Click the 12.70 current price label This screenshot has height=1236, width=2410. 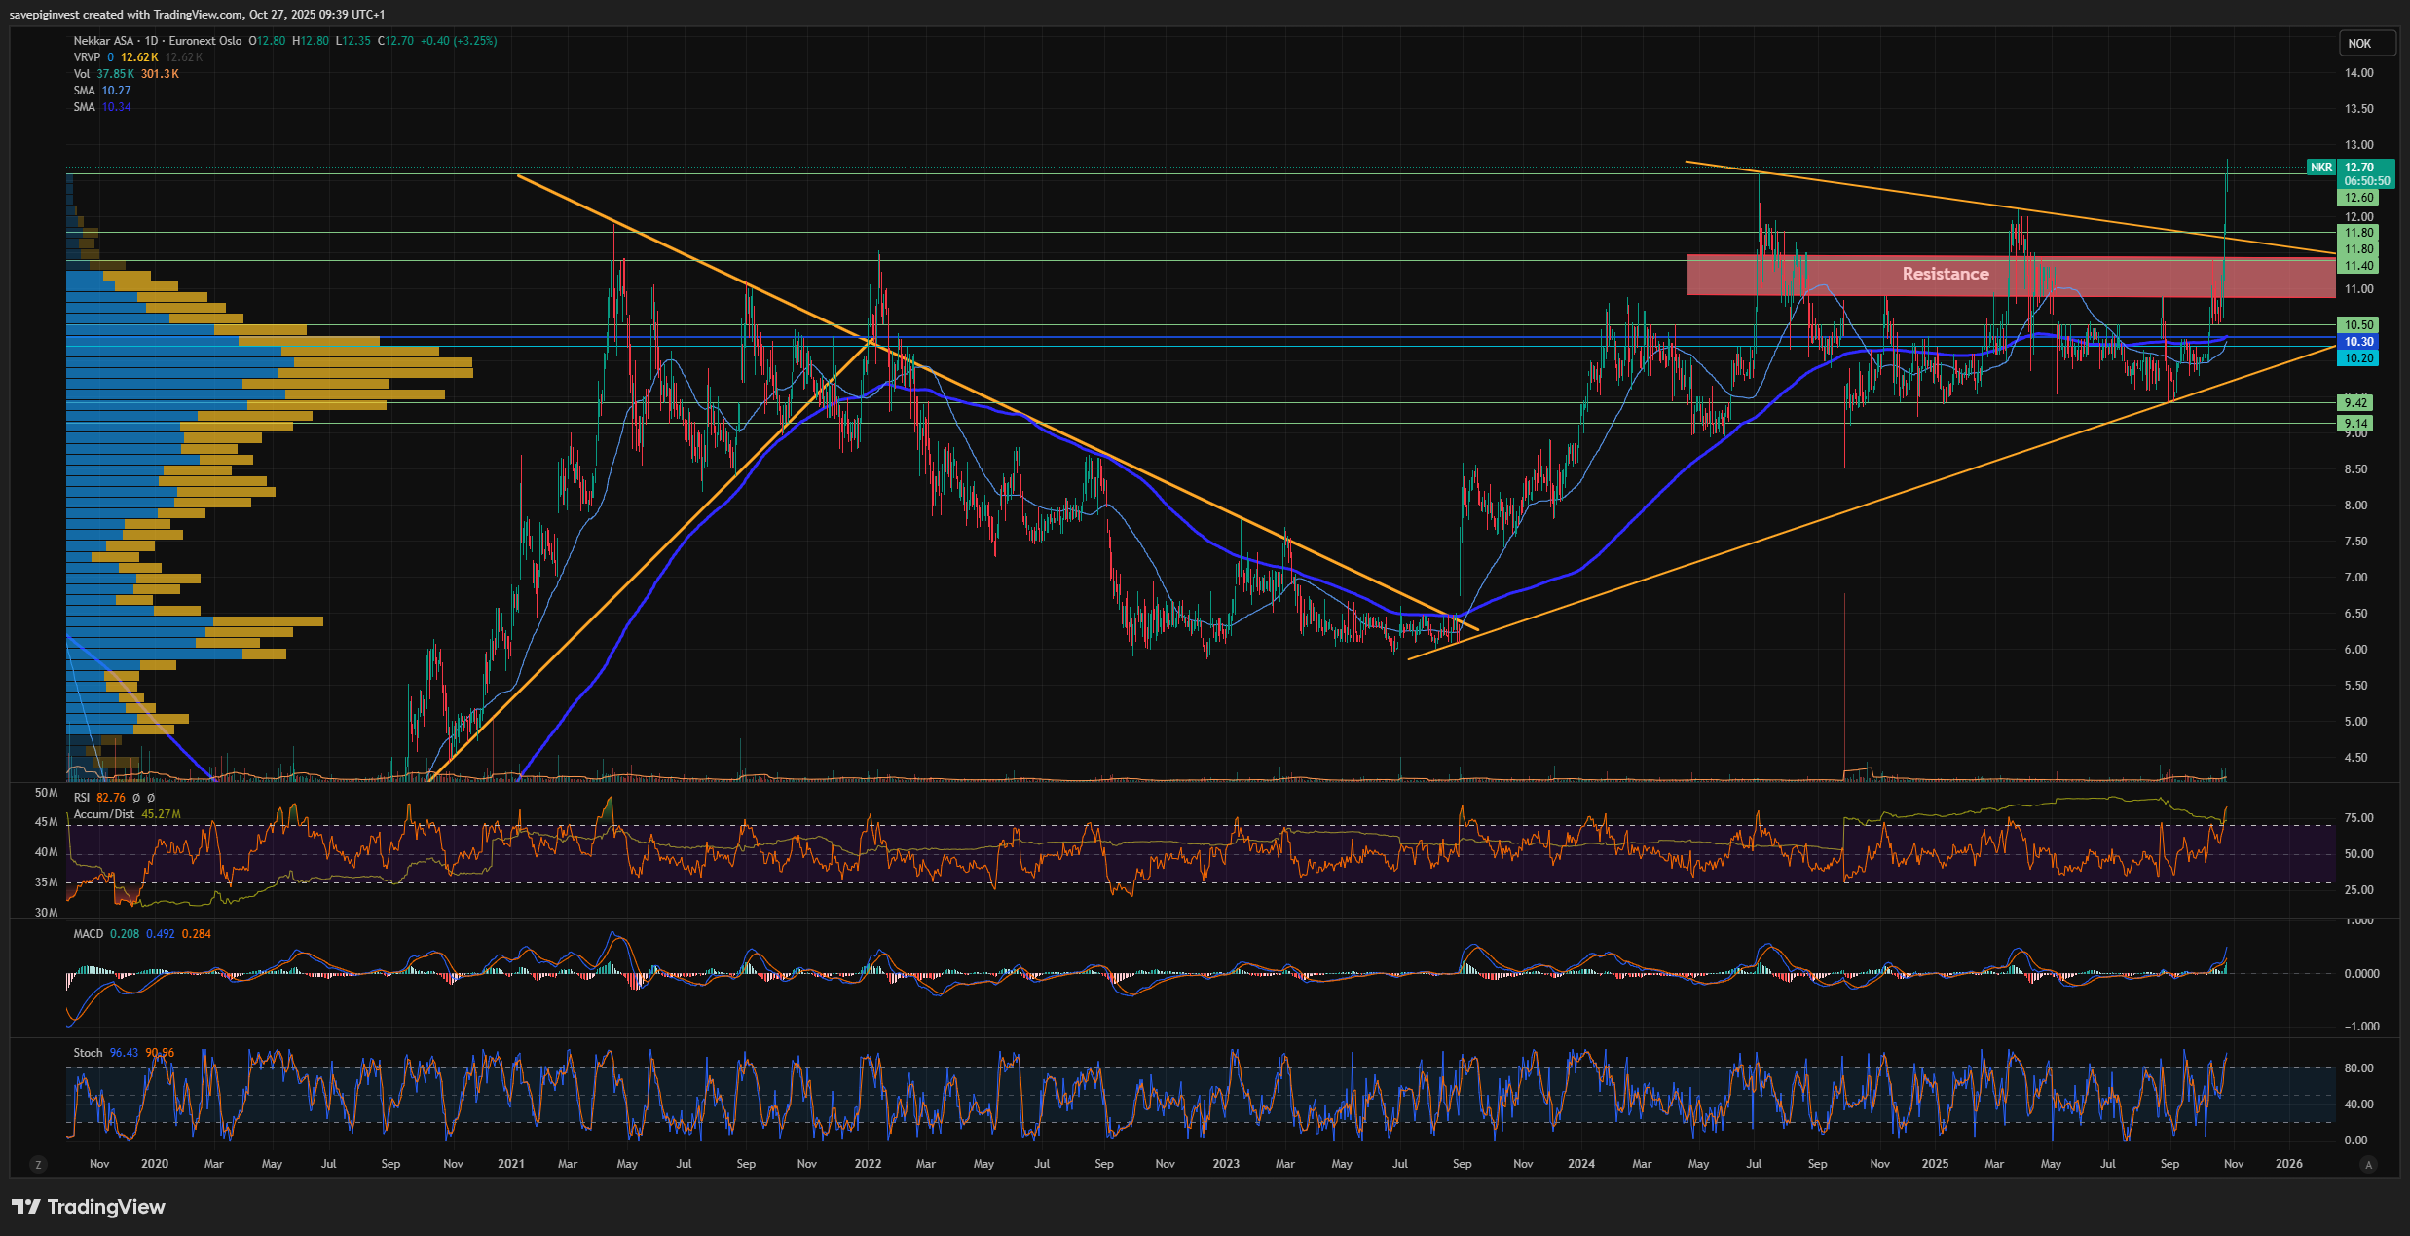pos(2359,168)
